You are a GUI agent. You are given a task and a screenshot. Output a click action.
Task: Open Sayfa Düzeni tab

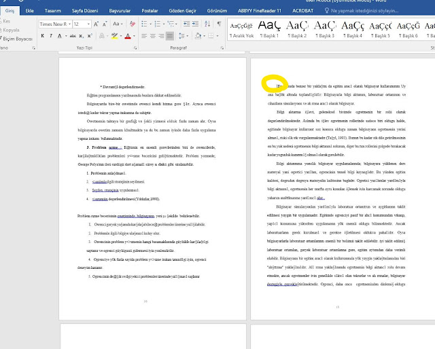[85, 11]
